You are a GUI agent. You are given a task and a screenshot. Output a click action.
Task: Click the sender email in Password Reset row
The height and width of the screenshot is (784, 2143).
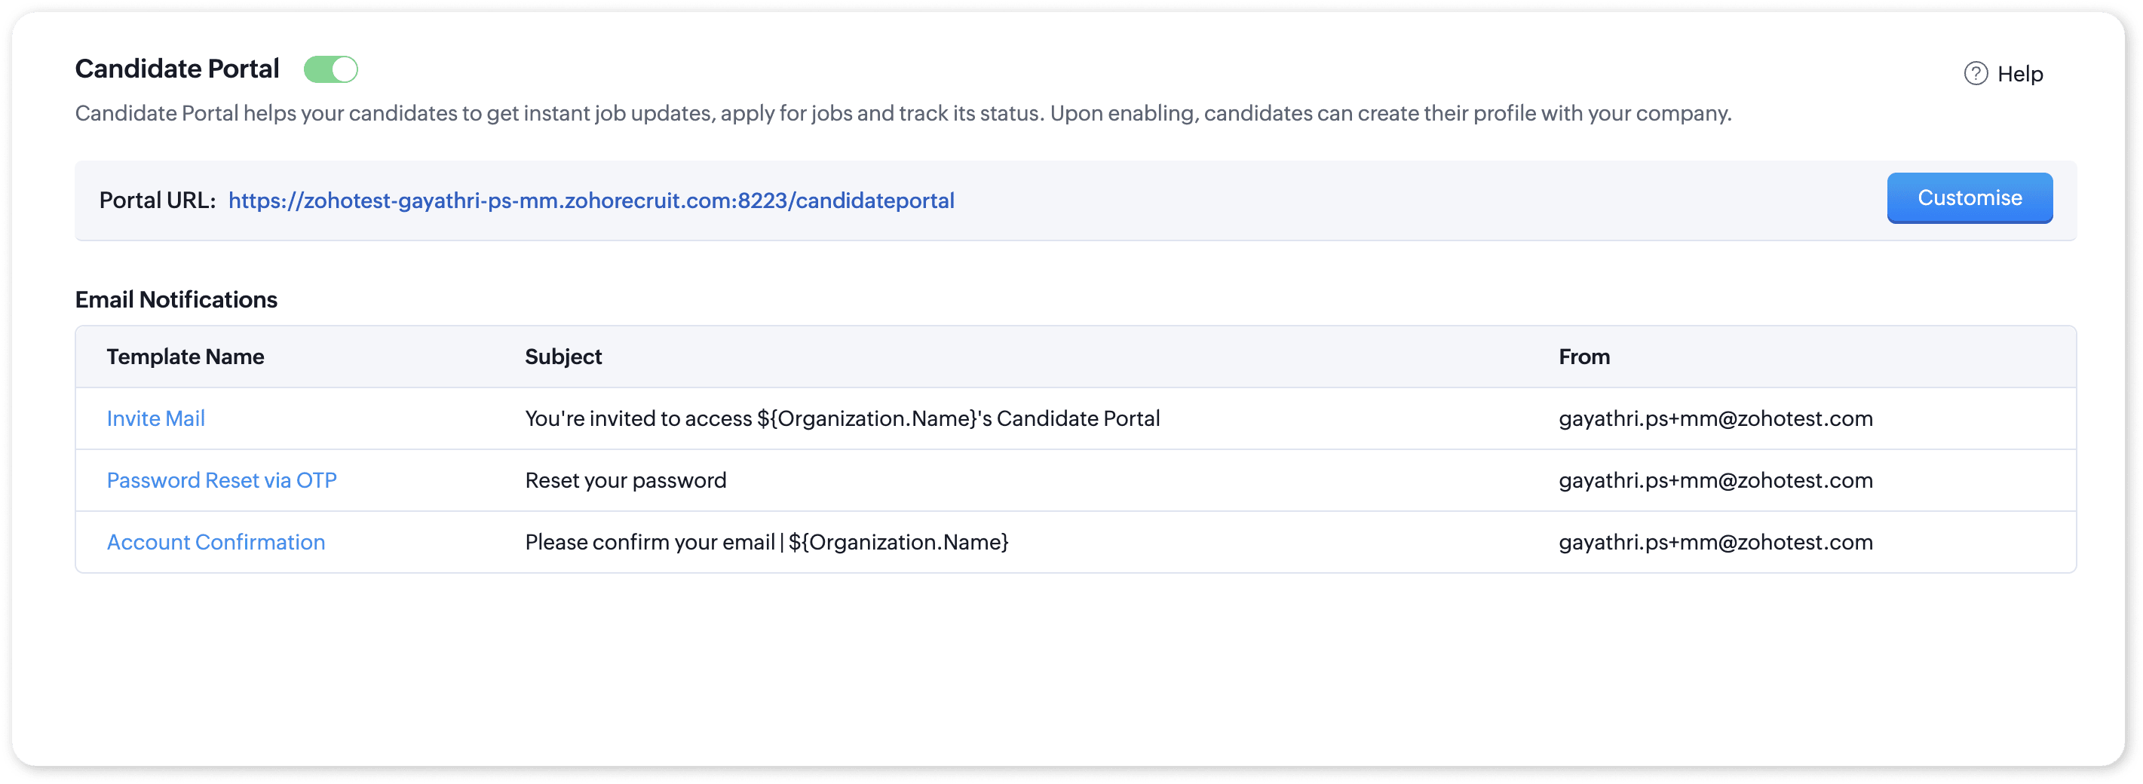point(1715,480)
